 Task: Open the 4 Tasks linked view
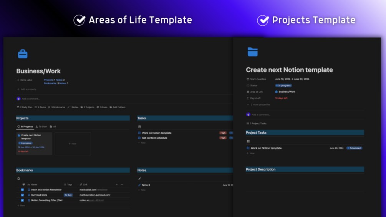[x=40, y=107]
